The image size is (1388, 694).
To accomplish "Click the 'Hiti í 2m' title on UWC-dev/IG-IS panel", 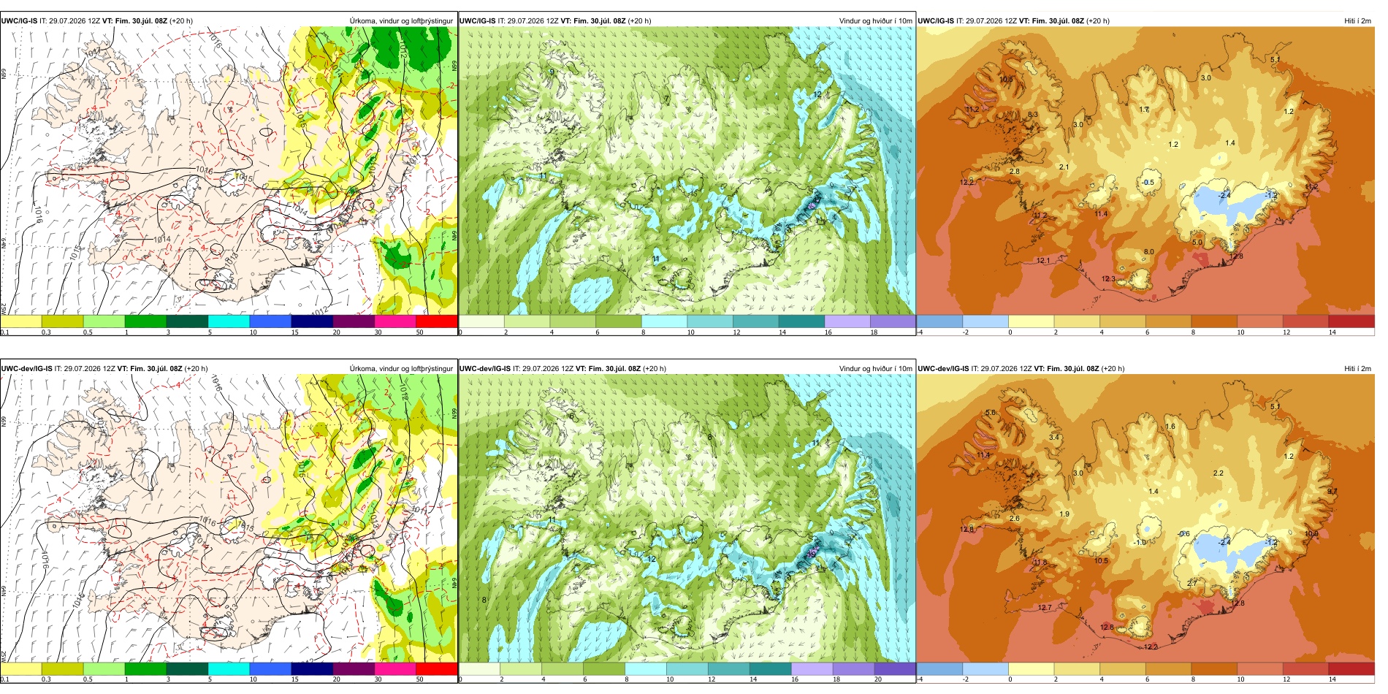I will 1357,369.
